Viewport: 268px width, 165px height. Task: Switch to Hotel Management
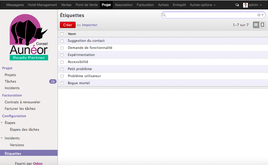42,5
